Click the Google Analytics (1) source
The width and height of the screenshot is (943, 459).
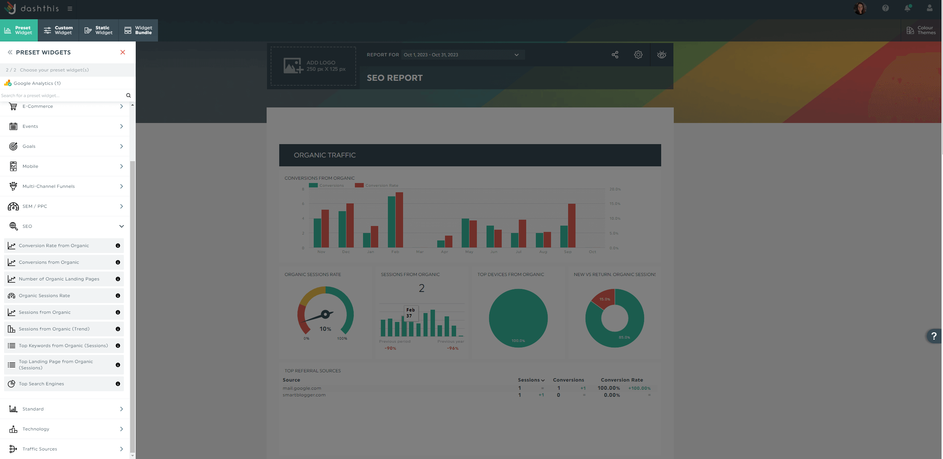[68, 83]
